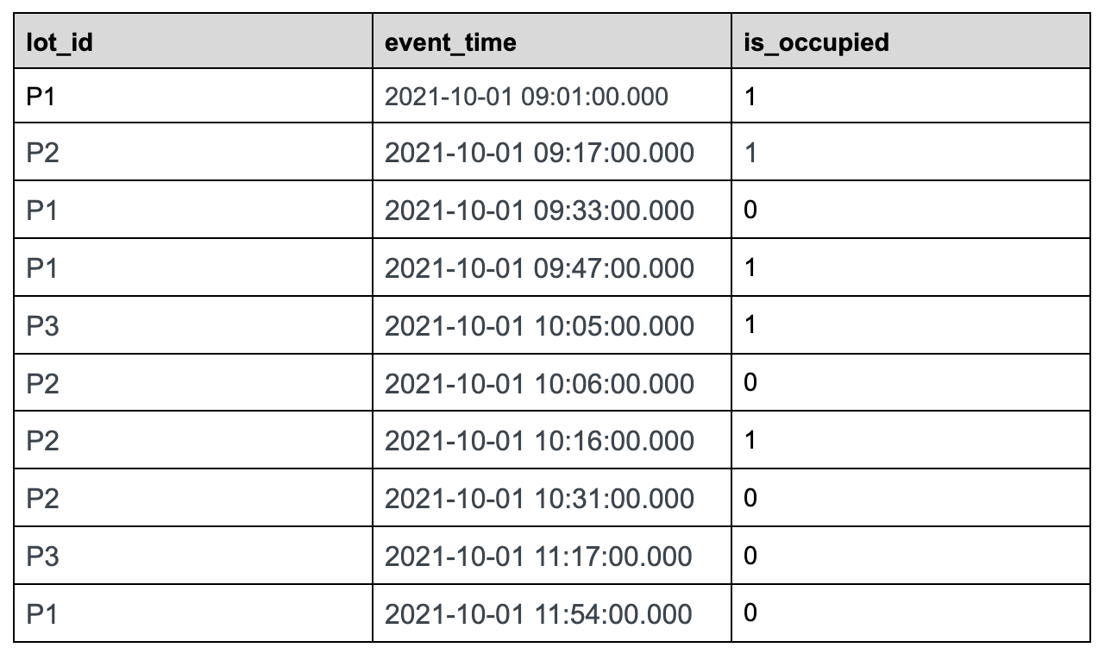Click lot_id P3 in the 11:17 row
Image resolution: width=1111 pixels, height=654 pixels.
point(42,557)
